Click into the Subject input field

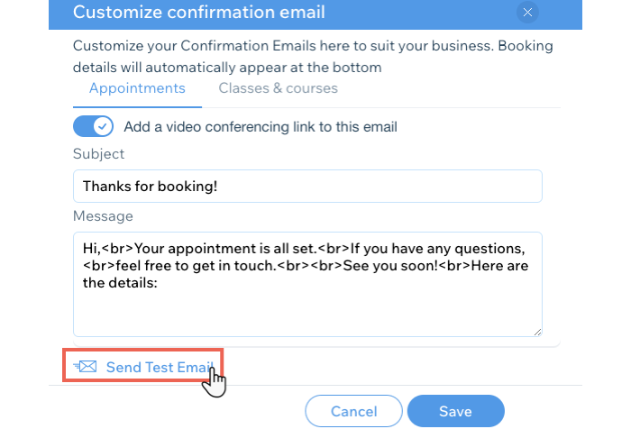tap(307, 186)
